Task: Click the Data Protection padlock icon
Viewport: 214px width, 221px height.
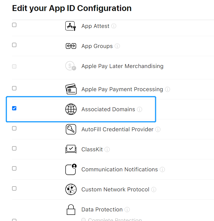Action: pyautogui.click(x=71, y=210)
